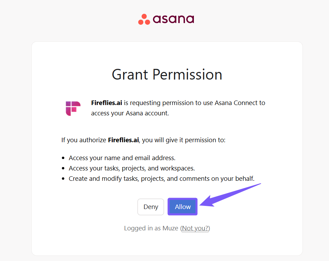Click the Fireflies.ai app logo
This screenshot has width=329, height=261.
(x=73, y=108)
